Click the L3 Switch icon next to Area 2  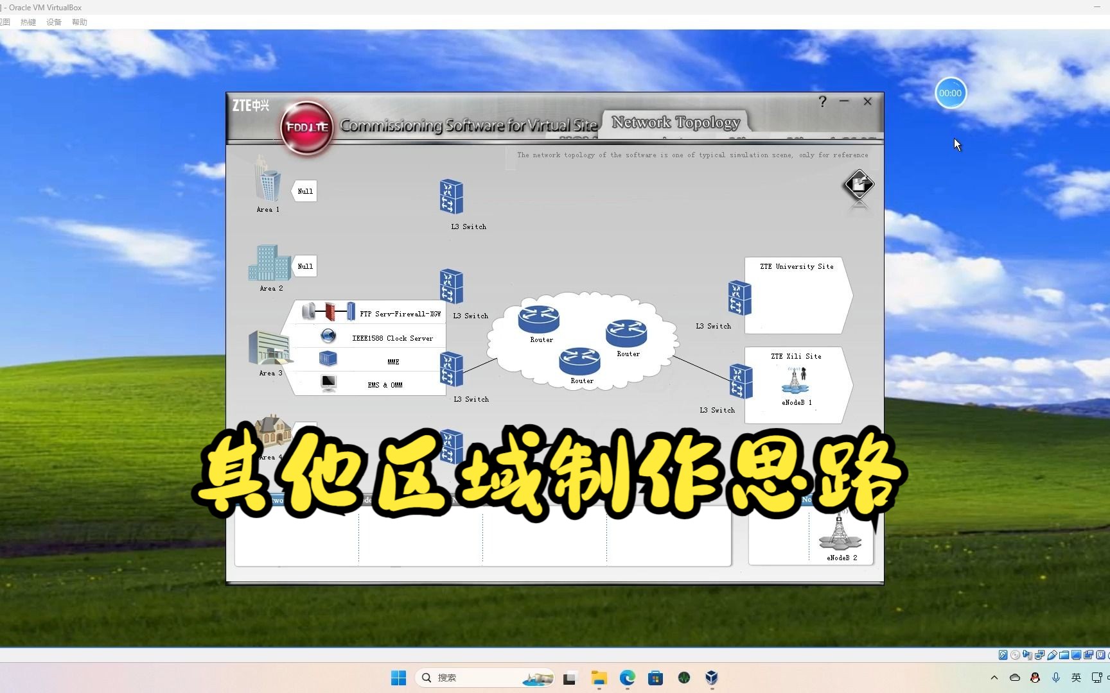pos(452,286)
